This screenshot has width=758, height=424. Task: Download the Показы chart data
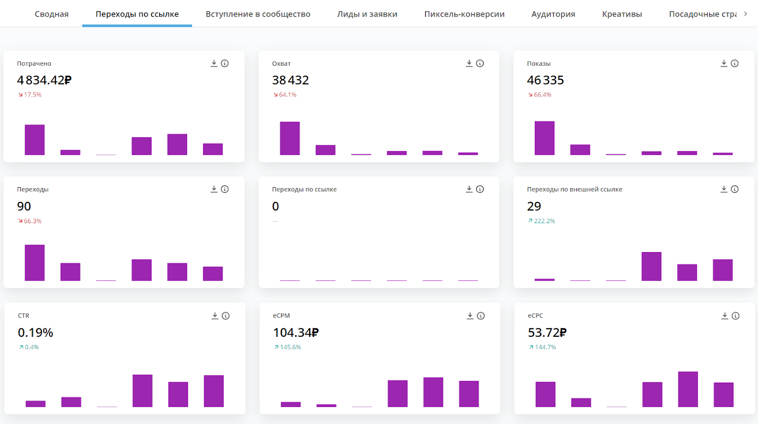point(724,63)
